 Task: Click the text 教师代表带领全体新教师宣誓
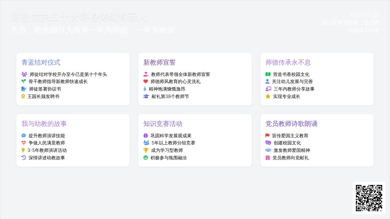[x=181, y=74]
